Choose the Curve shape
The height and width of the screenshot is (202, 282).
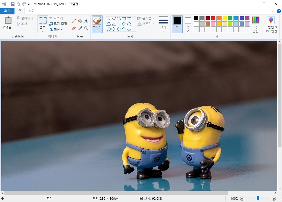113,19
